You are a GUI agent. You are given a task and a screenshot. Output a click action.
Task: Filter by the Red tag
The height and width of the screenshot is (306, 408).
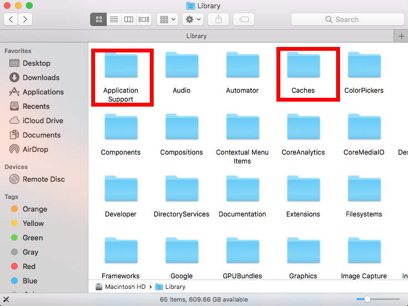[29, 267]
